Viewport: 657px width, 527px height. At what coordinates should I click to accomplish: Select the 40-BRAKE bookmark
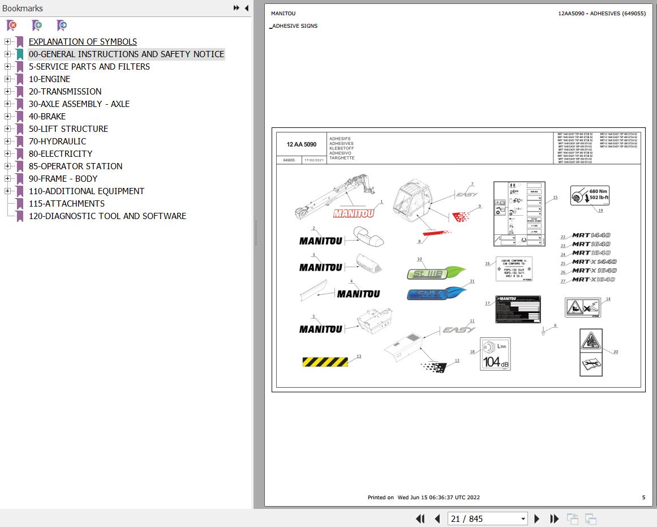[47, 116]
